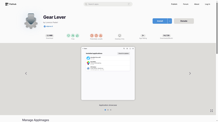This screenshot has height=122, width=218.
Task: Click the warning triangle icon above Potentially unsafe
Action: [101, 36]
